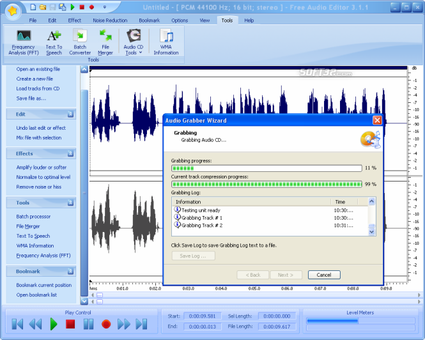Click Record button in Play Control
425x340 pixels.
point(106,324)
